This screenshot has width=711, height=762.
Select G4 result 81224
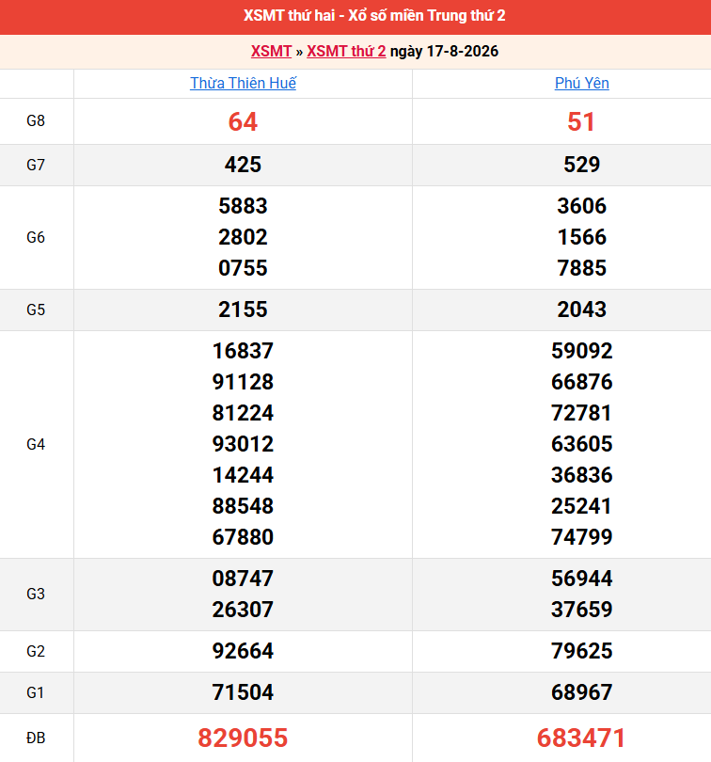[243, 413]
